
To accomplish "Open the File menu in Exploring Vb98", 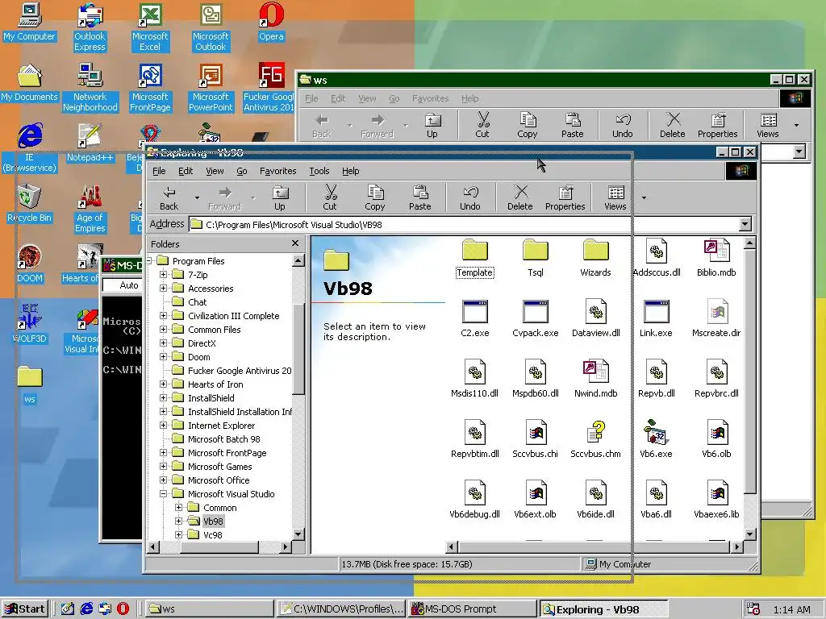I will [x=159, y=171].
